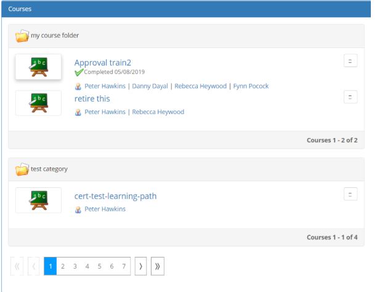This screenshot has height=292, width=377.
Task: Click the teacher icon under retire this
Action: (78, 112)
